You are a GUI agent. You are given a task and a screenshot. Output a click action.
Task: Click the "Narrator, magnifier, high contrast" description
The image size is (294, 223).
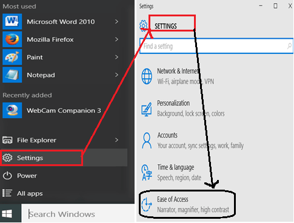pyautogui.click(x=193, y=210)
